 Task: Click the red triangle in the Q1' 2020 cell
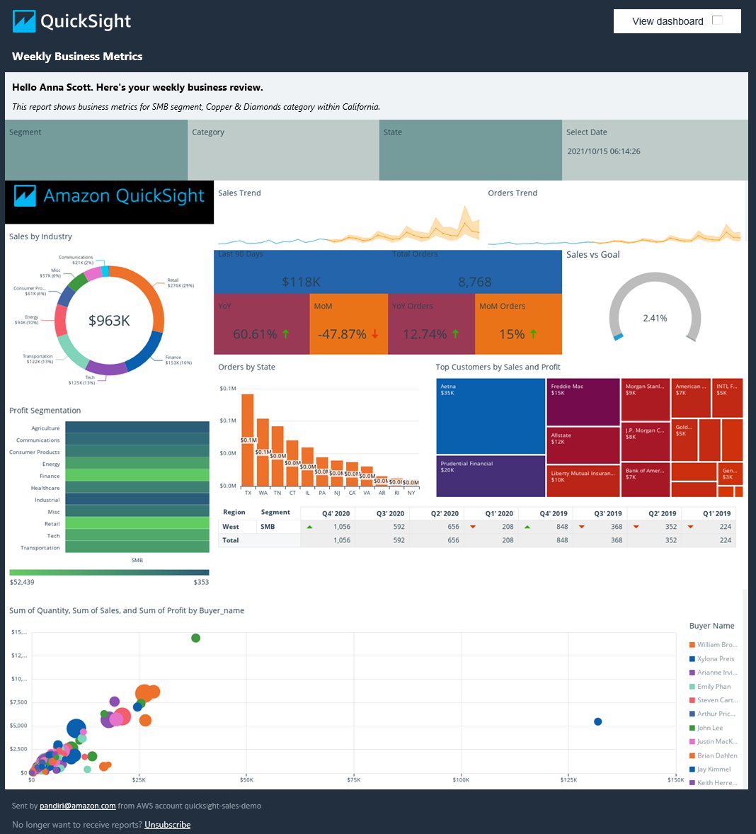[x=473, y=527]
